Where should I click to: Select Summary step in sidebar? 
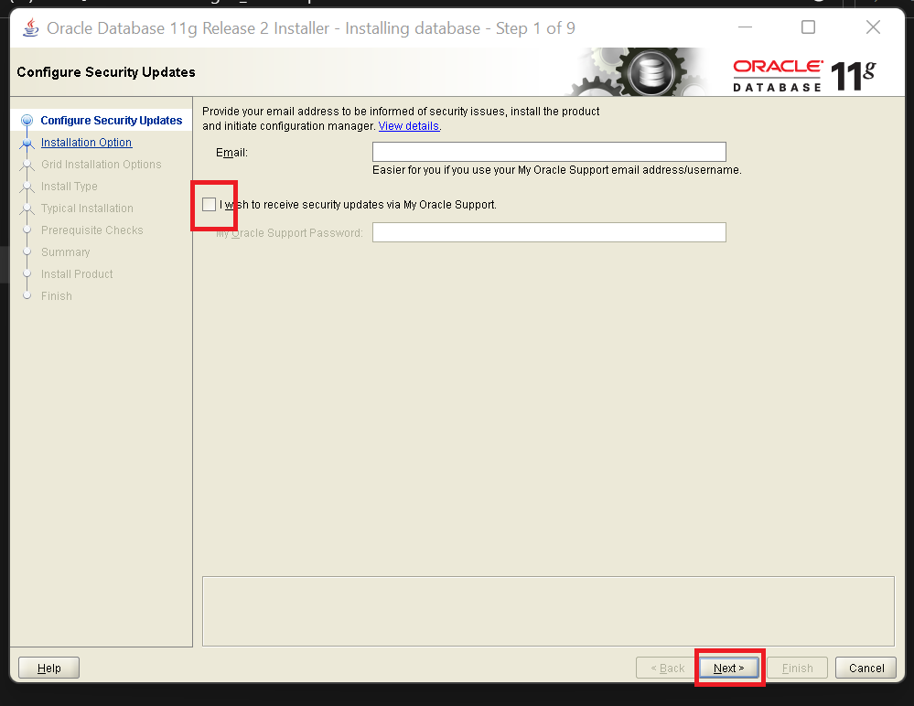pyautogui.click(x=65, y=252)
